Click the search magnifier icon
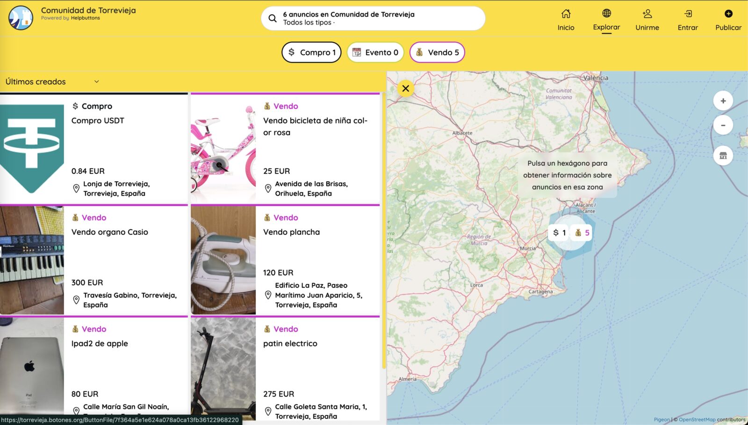Viewport: 748px width, 425px height. pos(273,19)
